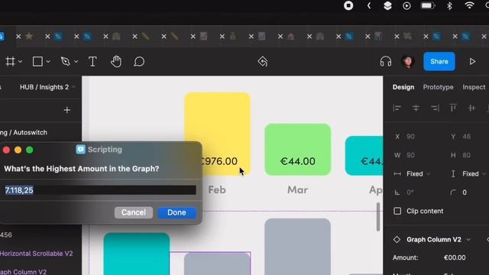Select the Frame tool
The image size is (489, 275).
11,61
